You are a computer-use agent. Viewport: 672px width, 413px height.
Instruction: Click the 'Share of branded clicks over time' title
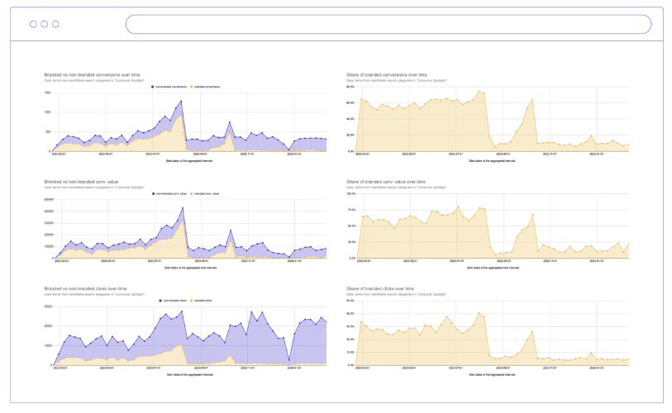coord(384,289)
